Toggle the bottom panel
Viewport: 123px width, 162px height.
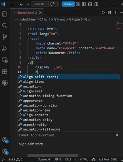(90, 4)
